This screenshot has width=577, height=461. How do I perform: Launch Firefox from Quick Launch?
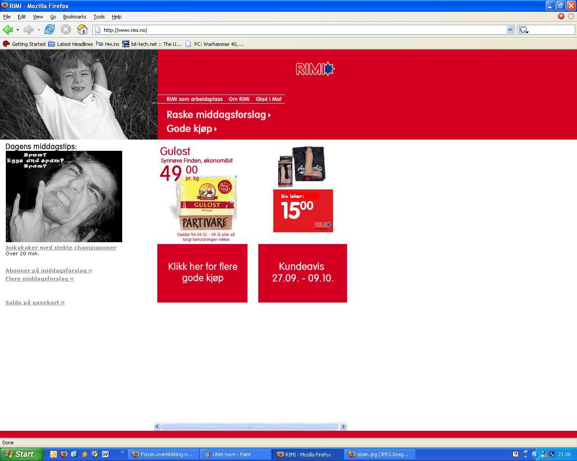click(x=64, y=454)
